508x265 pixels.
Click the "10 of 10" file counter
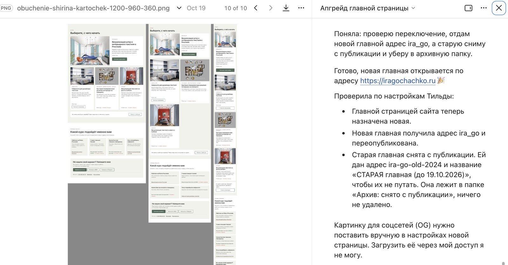tap(236, 8)
